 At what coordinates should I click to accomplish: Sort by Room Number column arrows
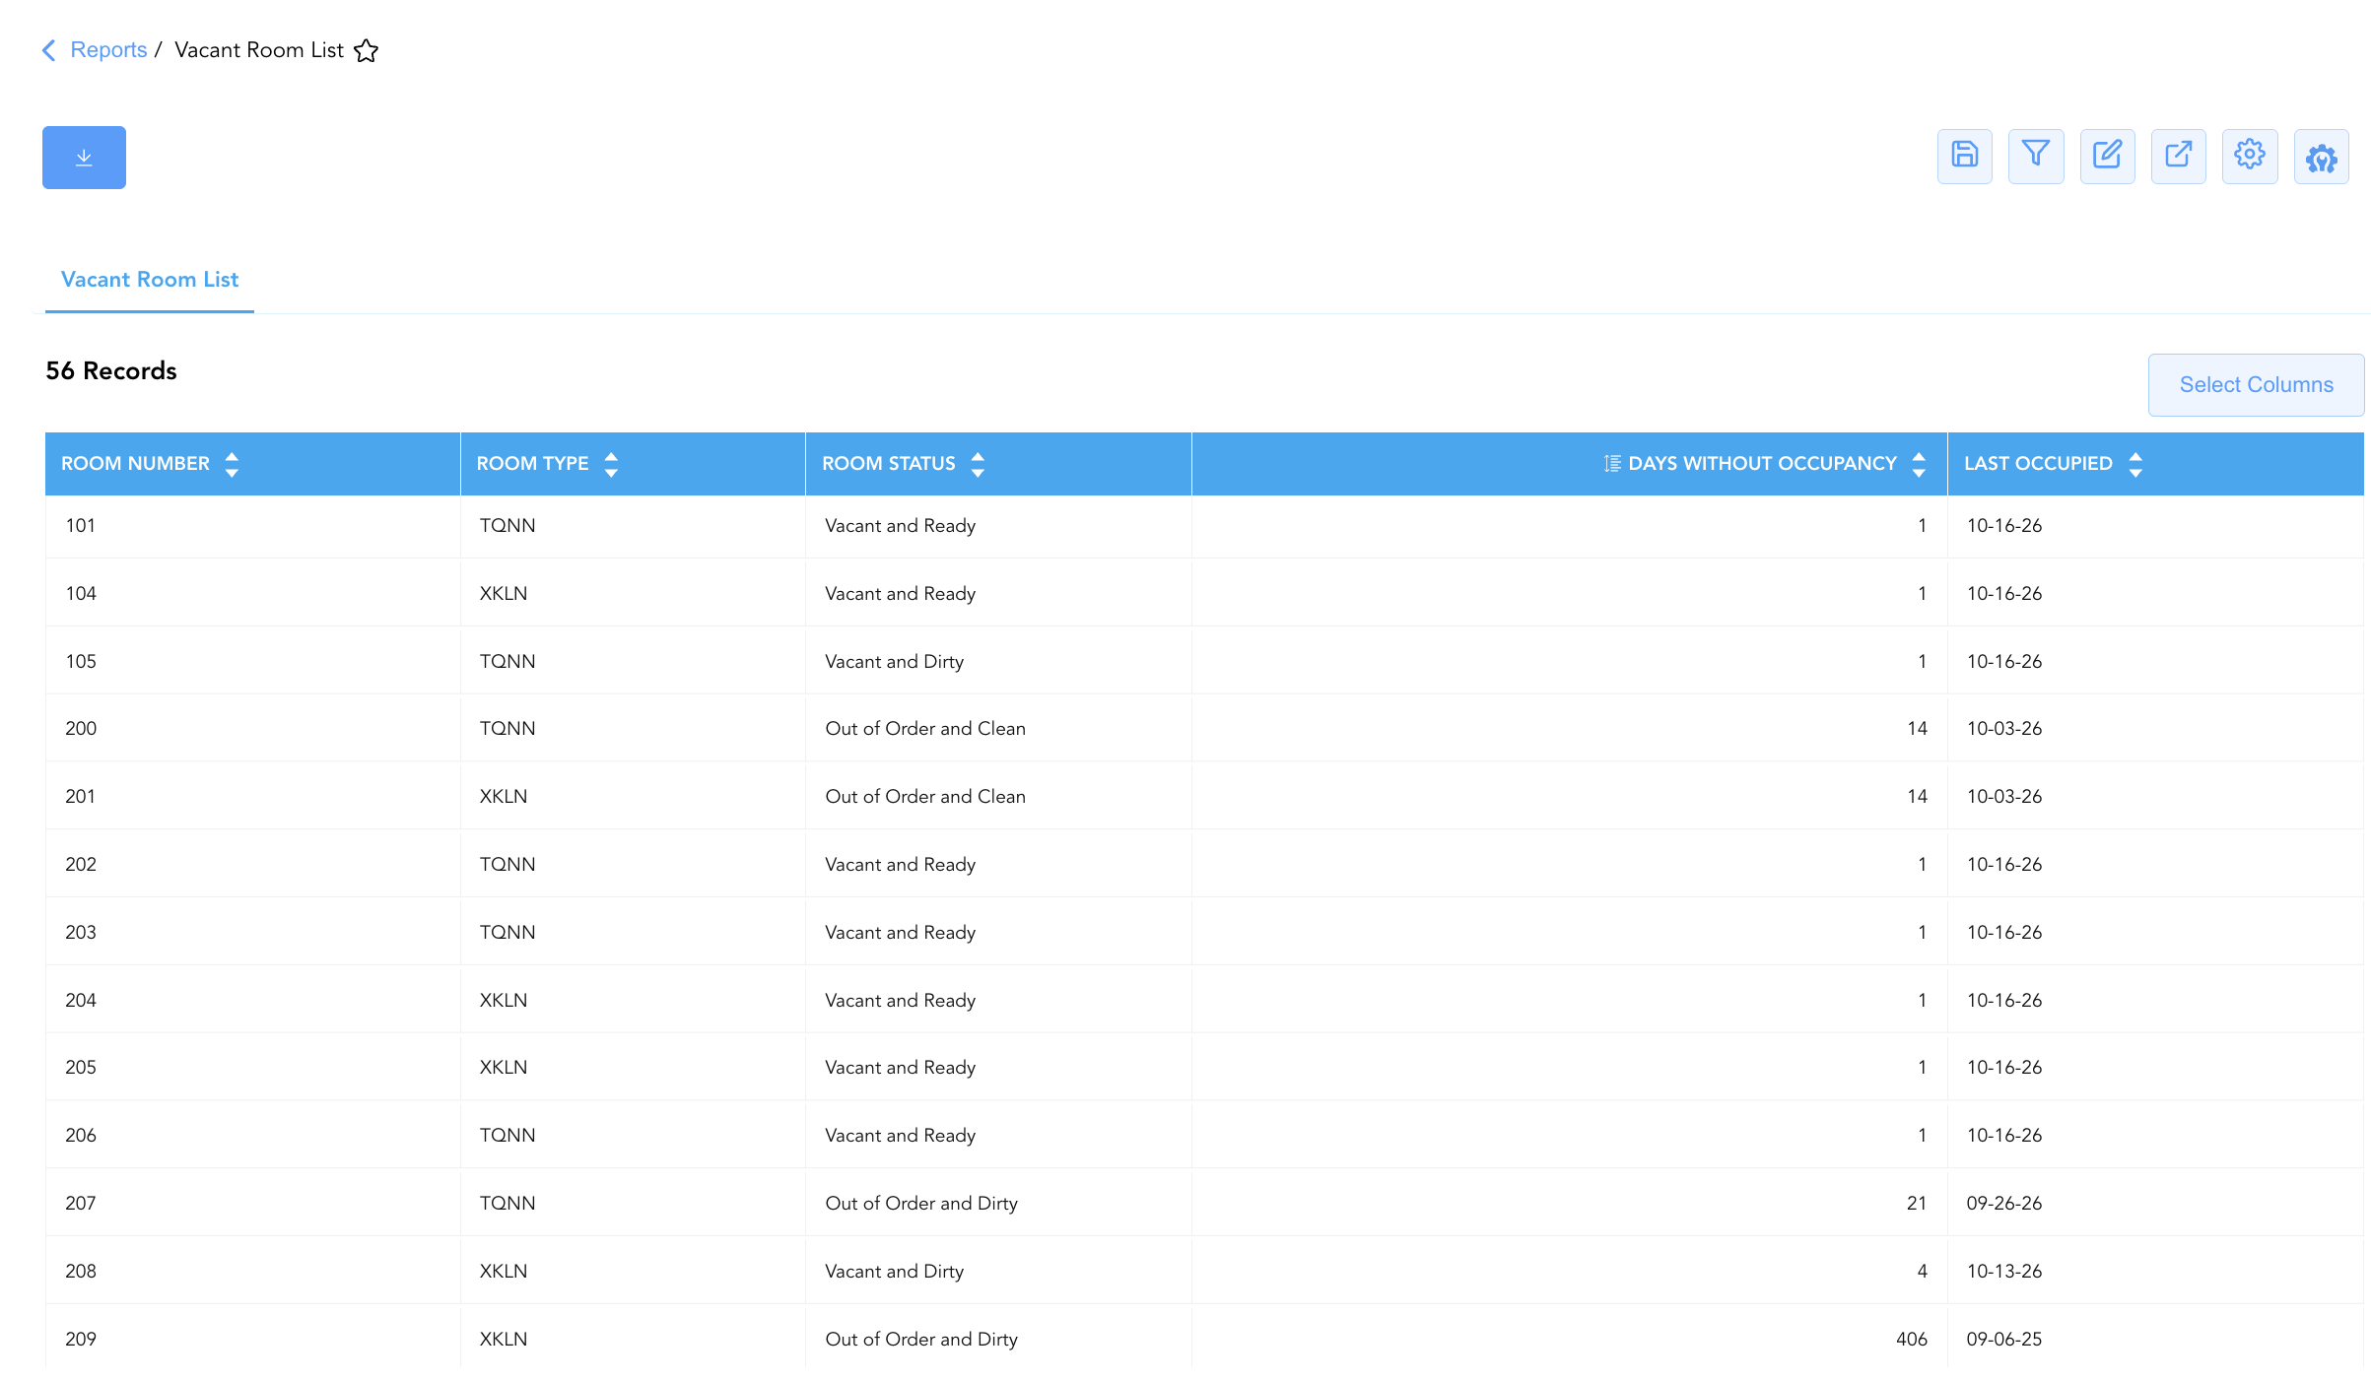(232, 464)
